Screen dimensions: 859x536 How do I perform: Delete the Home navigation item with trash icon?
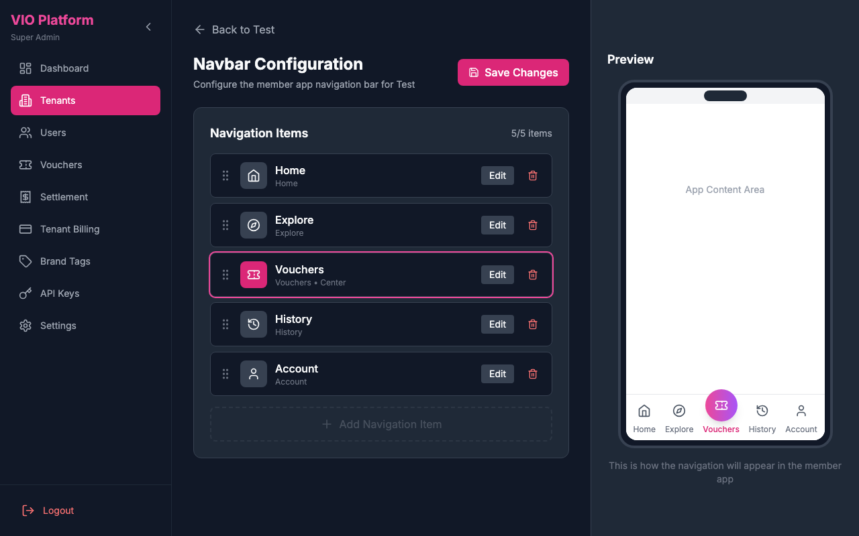click(532, 175)
